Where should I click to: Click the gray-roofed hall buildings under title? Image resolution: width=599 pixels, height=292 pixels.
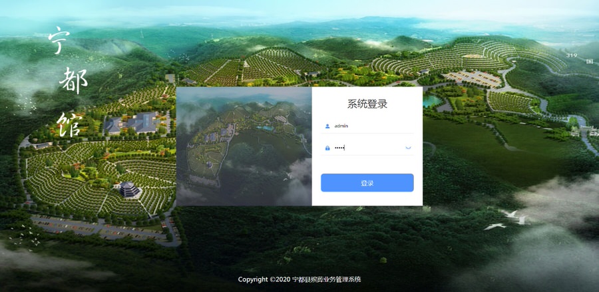click(132, 122)
